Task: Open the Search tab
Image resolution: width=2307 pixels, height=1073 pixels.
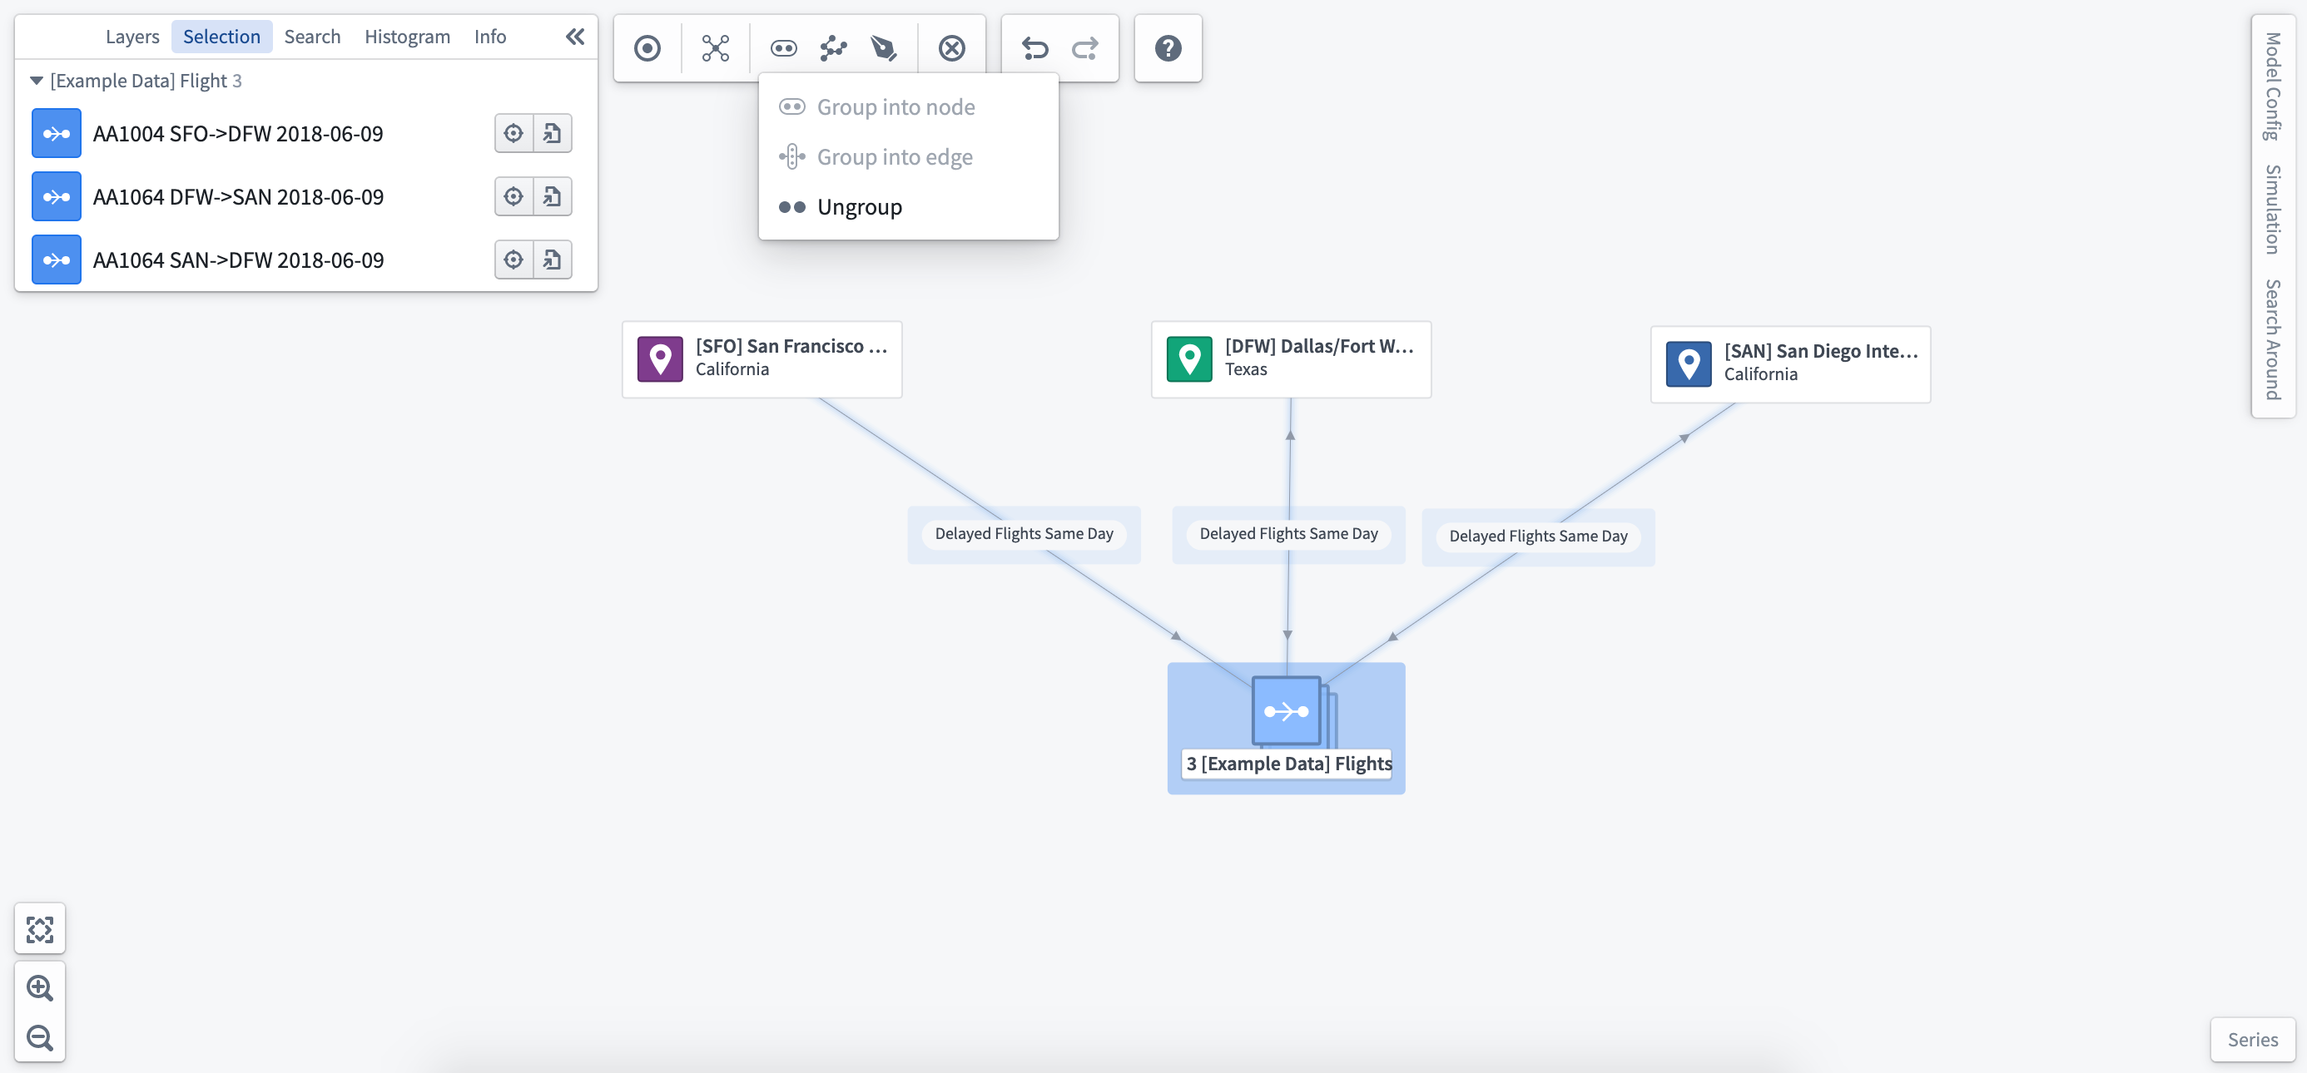Action: pos(313,37)
